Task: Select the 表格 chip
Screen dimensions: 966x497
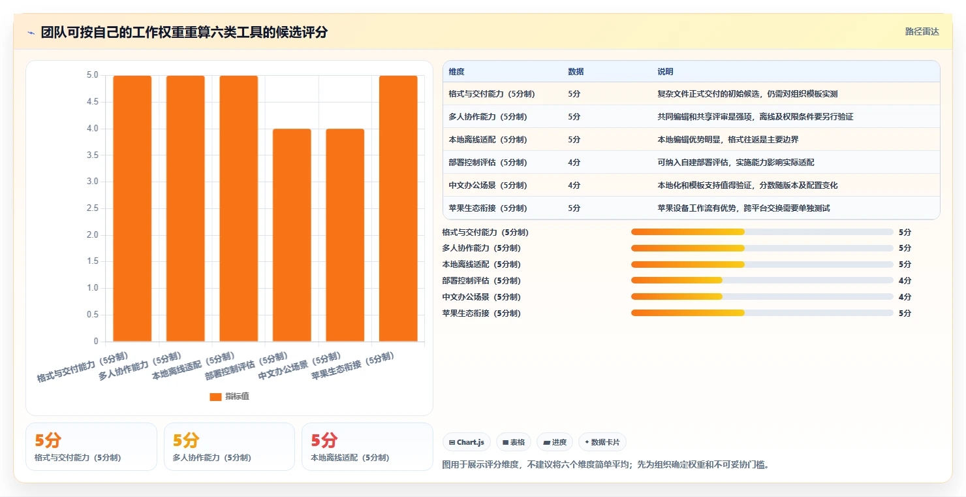Action: 514,442
